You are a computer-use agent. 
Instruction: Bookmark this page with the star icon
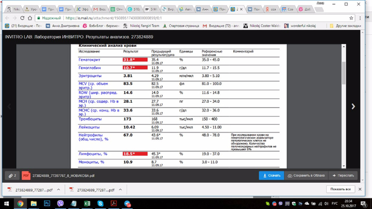click(x=352, y=18)
